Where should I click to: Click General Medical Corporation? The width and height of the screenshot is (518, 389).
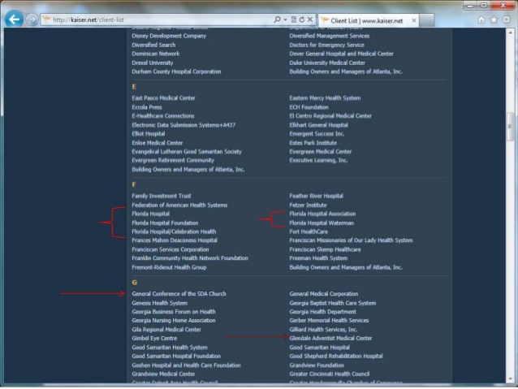324,293
